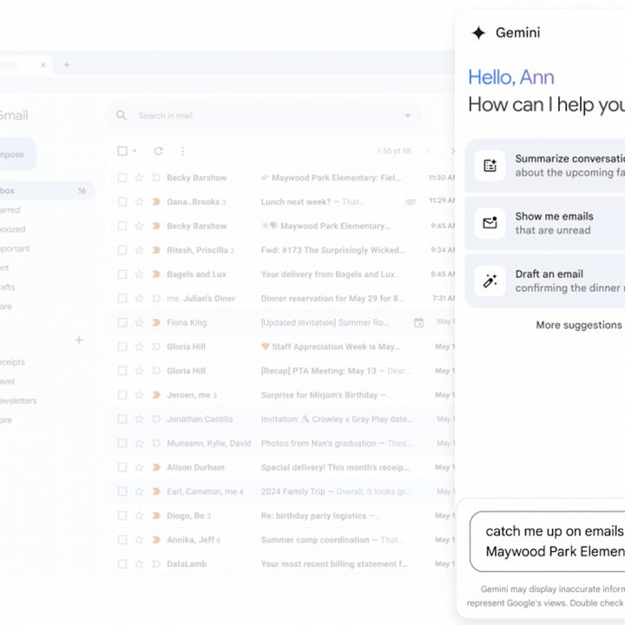Click the Gemini sparkle icon
The height and width of the screenshot is (625, 625).
478,33
